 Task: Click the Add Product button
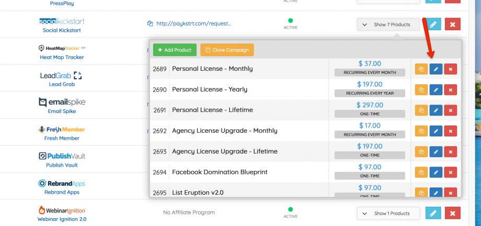175,50
